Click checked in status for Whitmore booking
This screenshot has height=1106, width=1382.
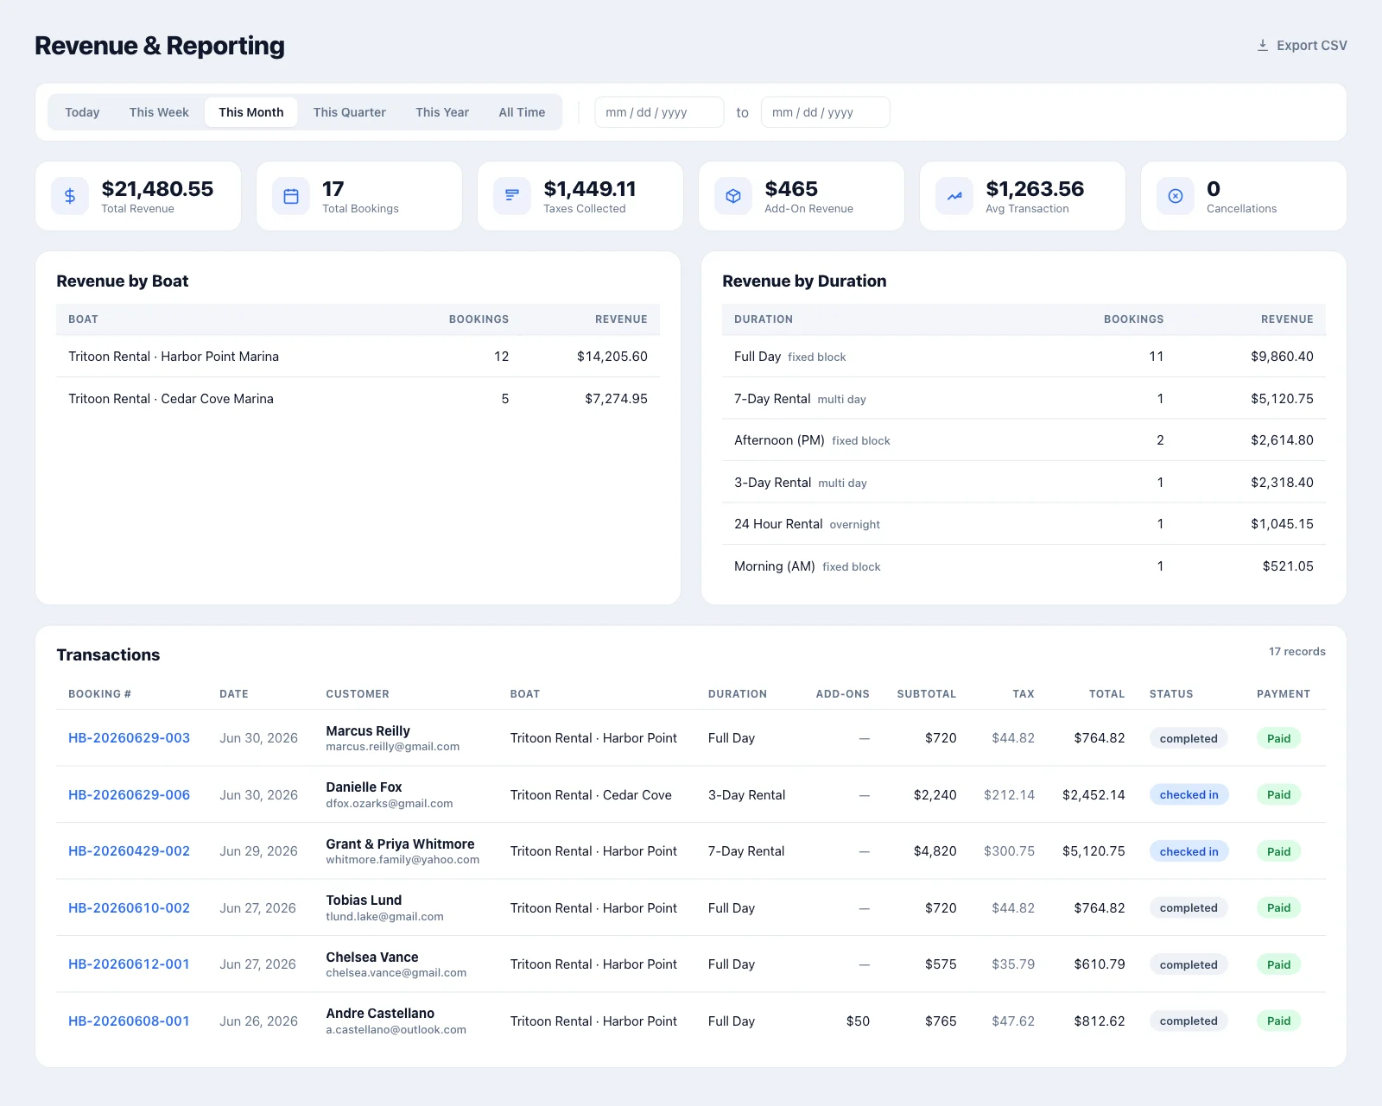(1189, 851)
